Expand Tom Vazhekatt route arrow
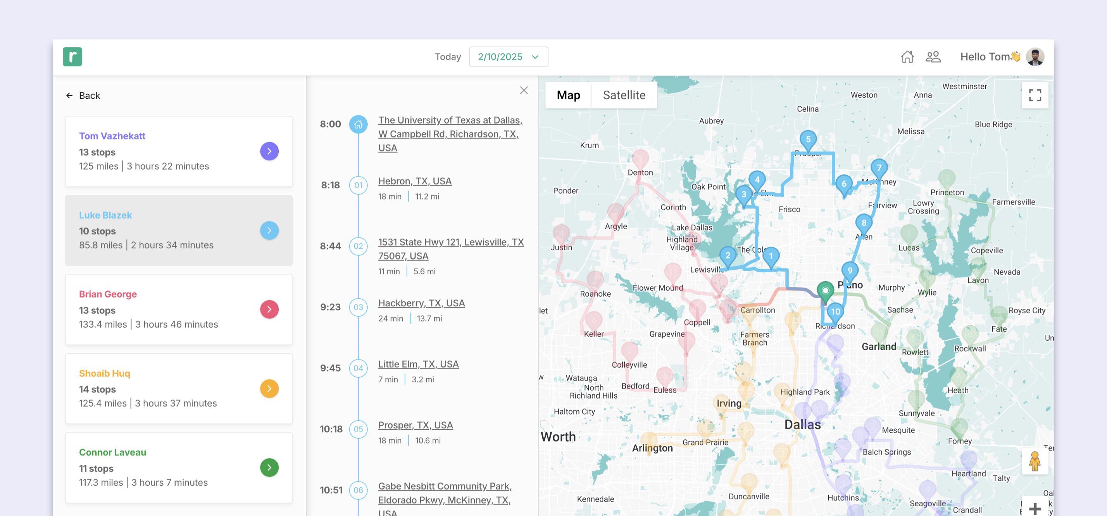 point(269,151)
